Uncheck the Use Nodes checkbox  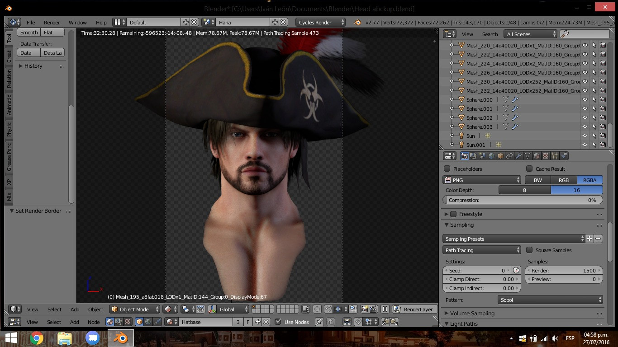point(278,322)
